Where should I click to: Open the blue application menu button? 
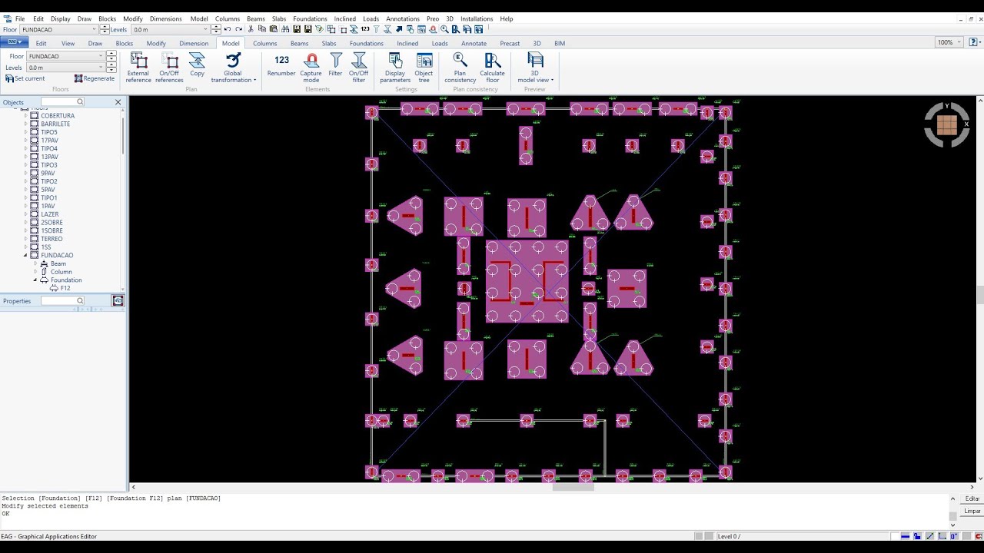[x=13, y=42]
